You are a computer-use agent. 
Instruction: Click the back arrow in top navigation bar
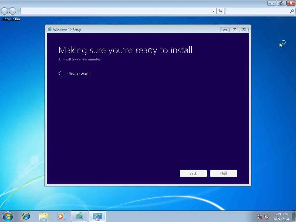[x=4, y=11]
